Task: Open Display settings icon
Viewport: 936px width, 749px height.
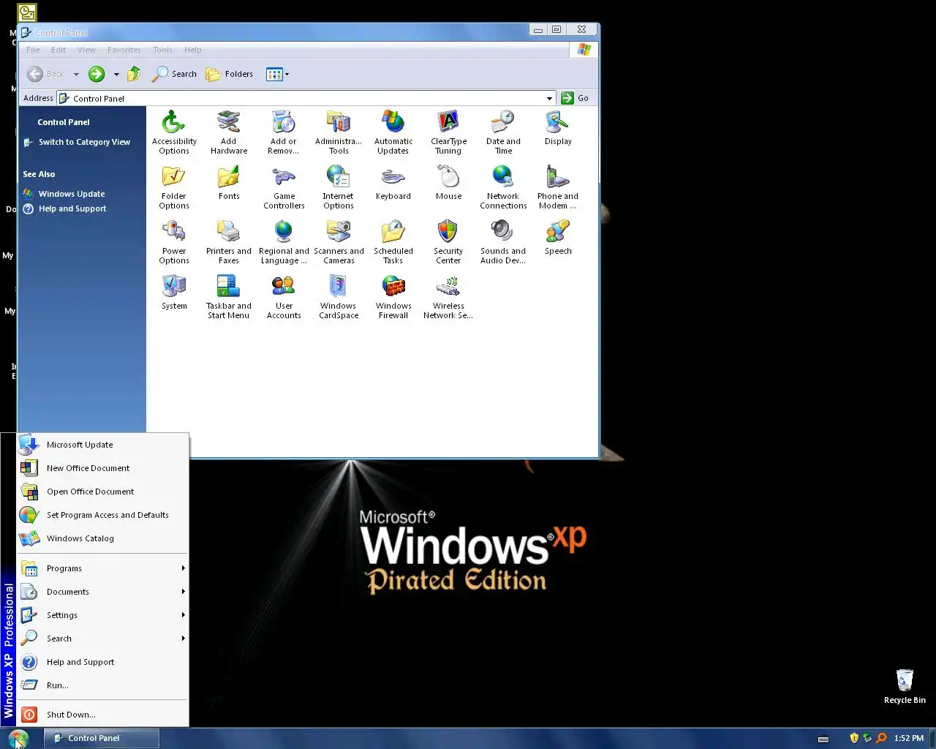Action: click(x=558, y=128)
